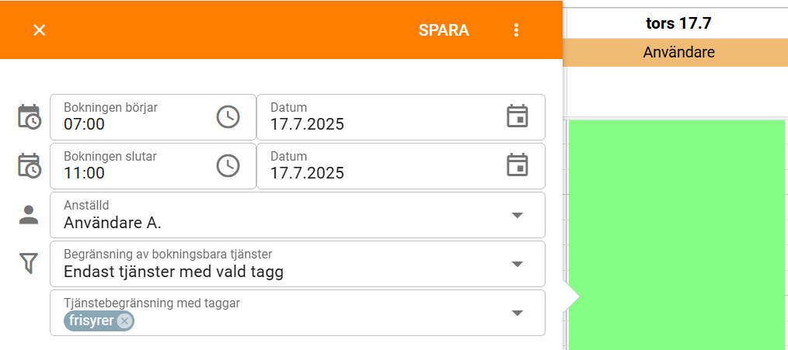Click the start Datum 17.7.2025 field
This screenshot has height=350, width=788.
(x=401, y=117)
